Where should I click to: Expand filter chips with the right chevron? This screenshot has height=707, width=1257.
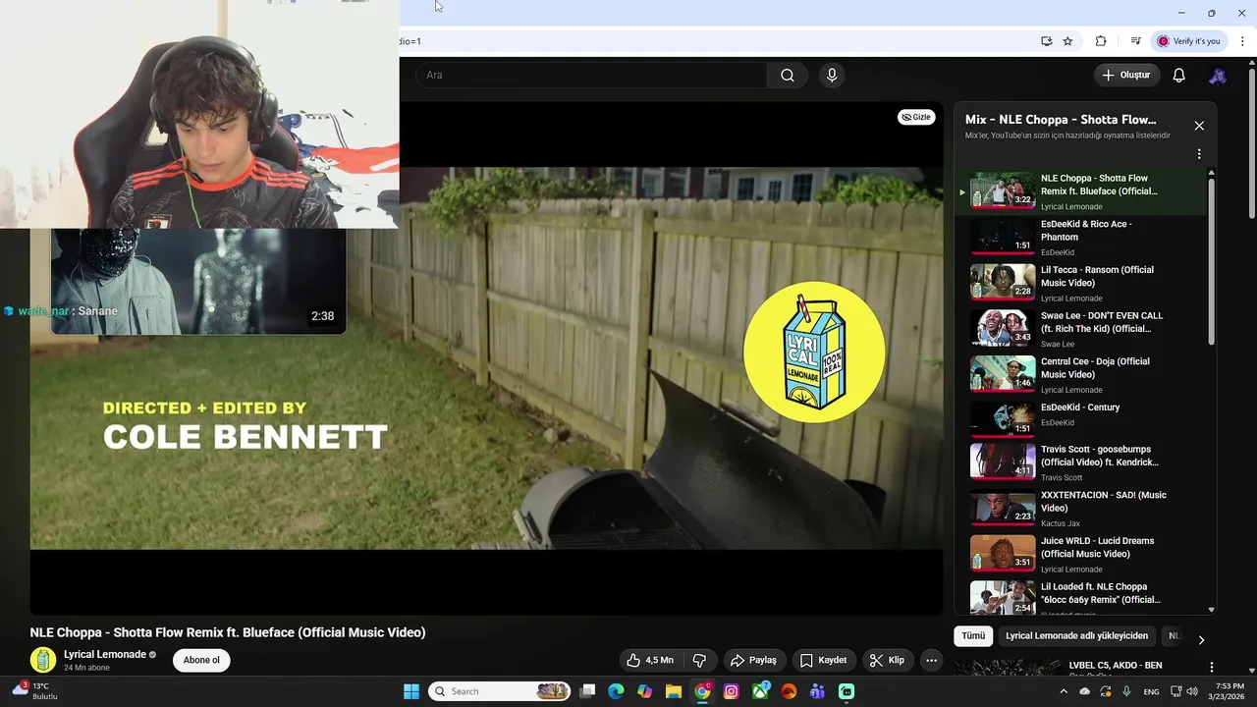tap(1200, 639)
